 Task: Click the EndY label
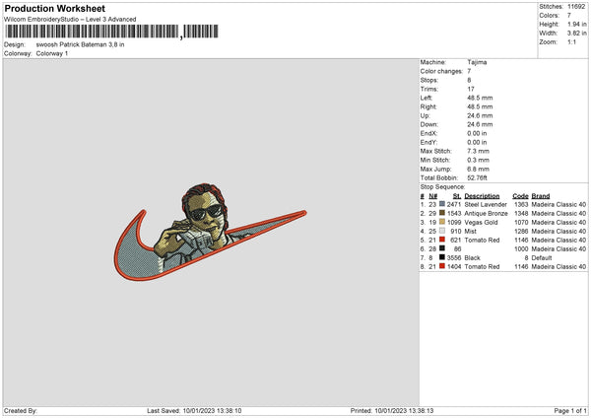click(428, 142)
